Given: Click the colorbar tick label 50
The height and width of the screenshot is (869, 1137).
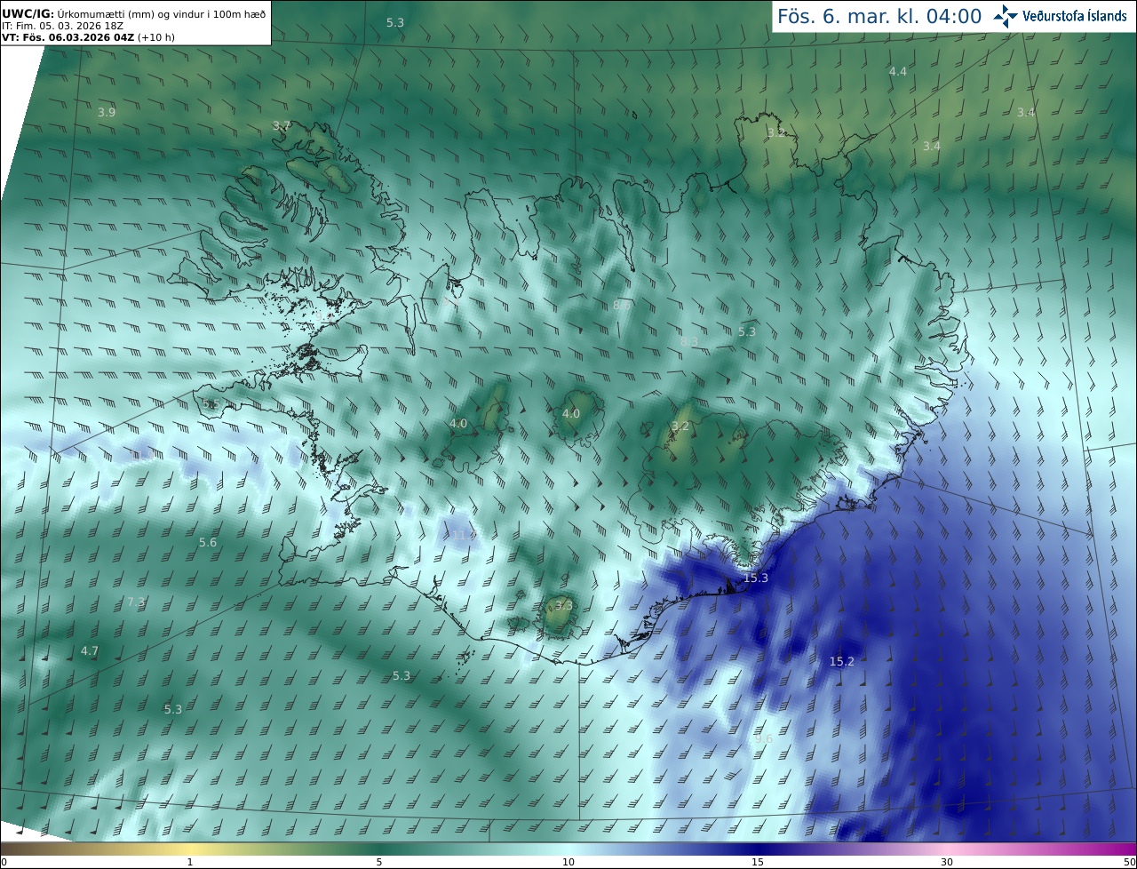Looking at the screenshot, I should point(1130,862).
